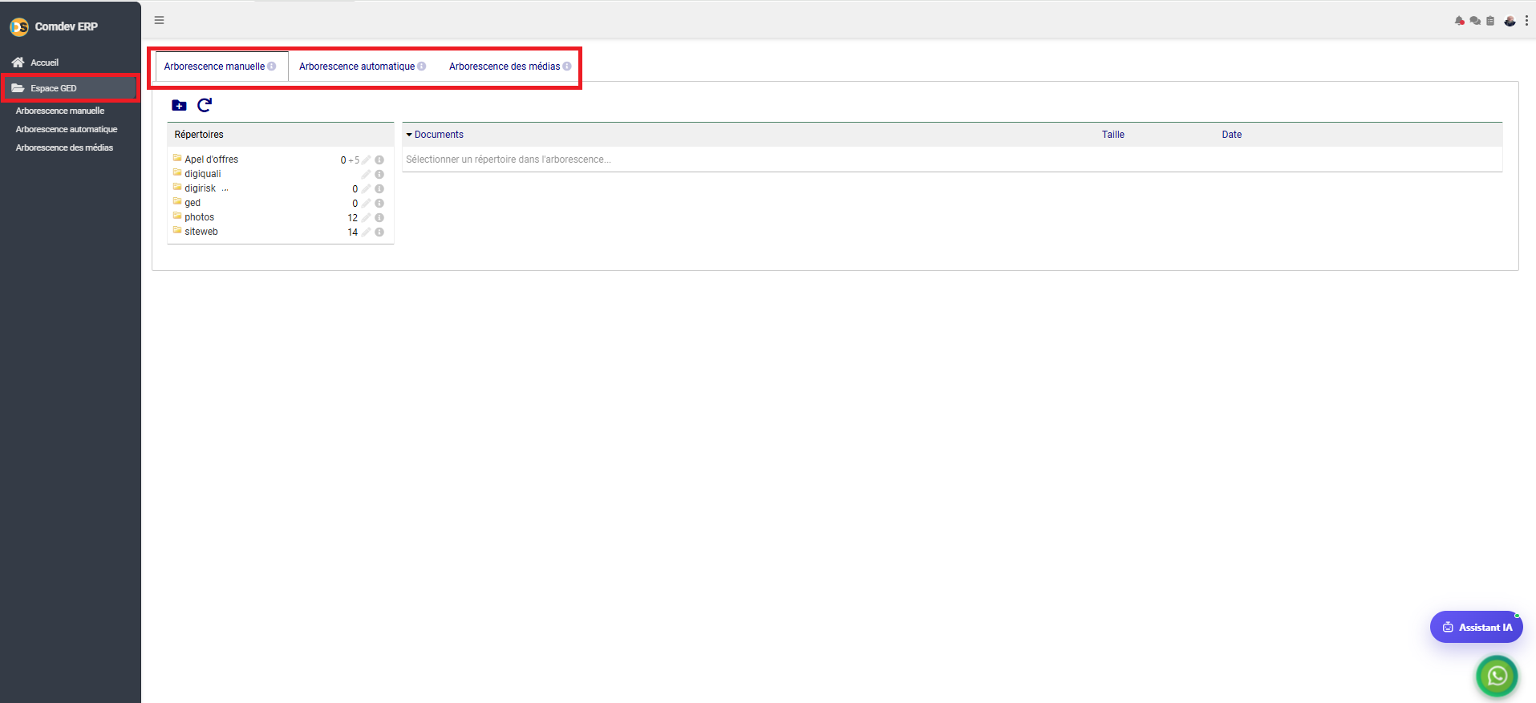This screenshot has width=1536, height=703.
Task: Open the clipboard tasks icon
Action: click(1490, 21)
